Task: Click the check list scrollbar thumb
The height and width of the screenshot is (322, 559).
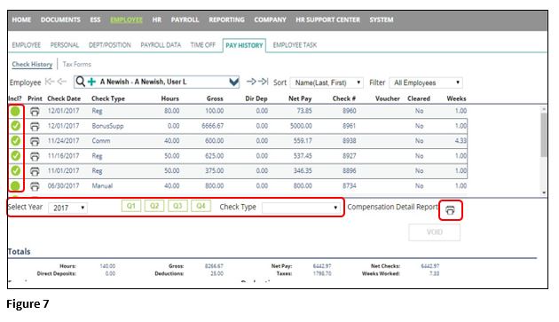Action: coord(544,135)
